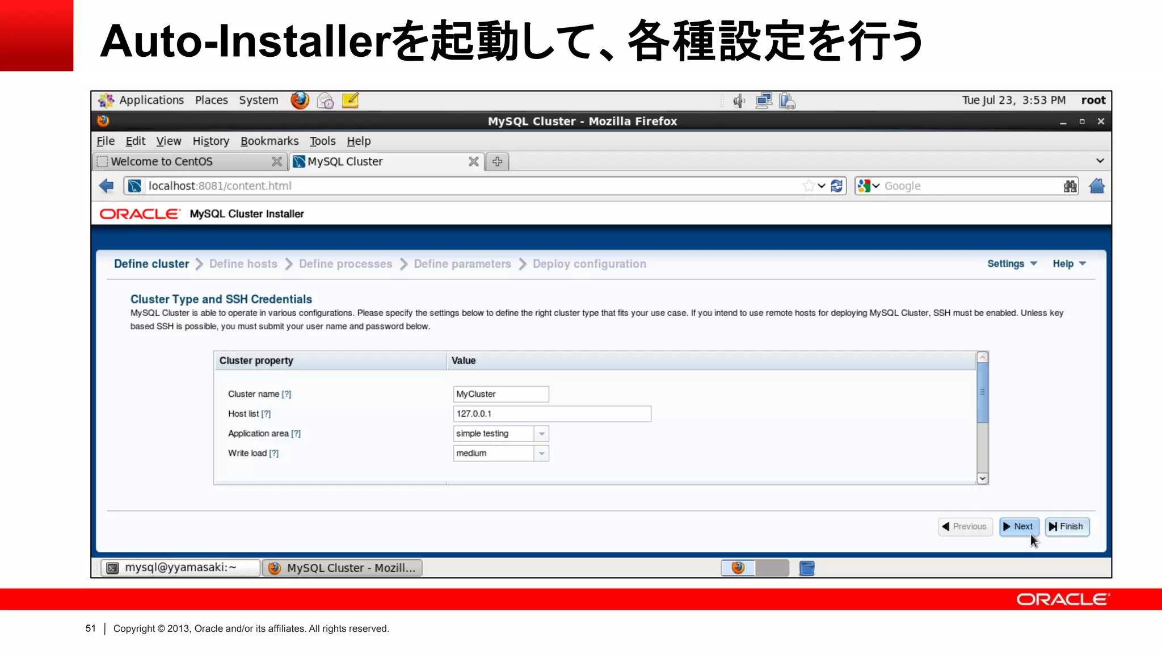The height and width of the screenshot is (654, 1162).
Task: Open a new tab with the plus button
Action: tap(498, 162)
